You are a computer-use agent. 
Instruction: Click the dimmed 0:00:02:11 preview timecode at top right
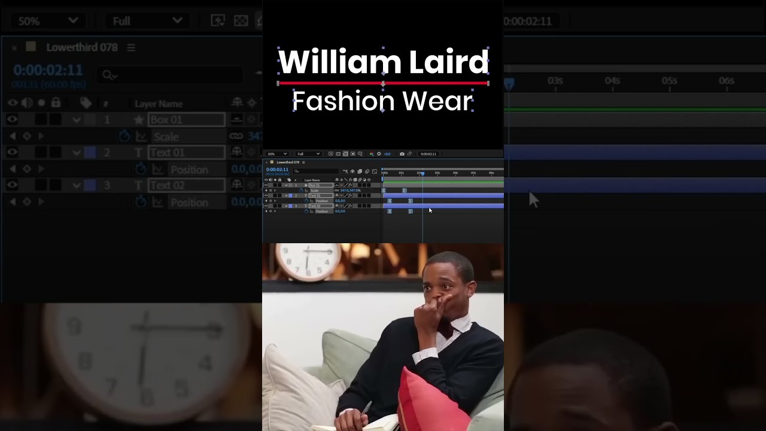pos(527,21)
